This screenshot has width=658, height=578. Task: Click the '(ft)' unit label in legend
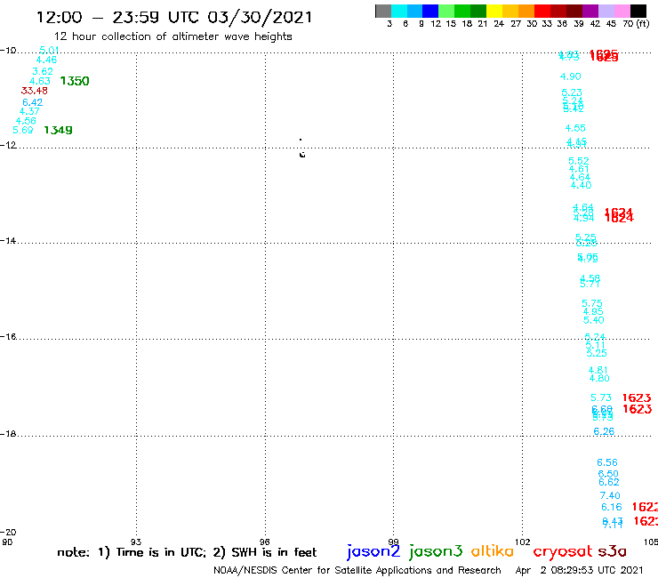643,23
